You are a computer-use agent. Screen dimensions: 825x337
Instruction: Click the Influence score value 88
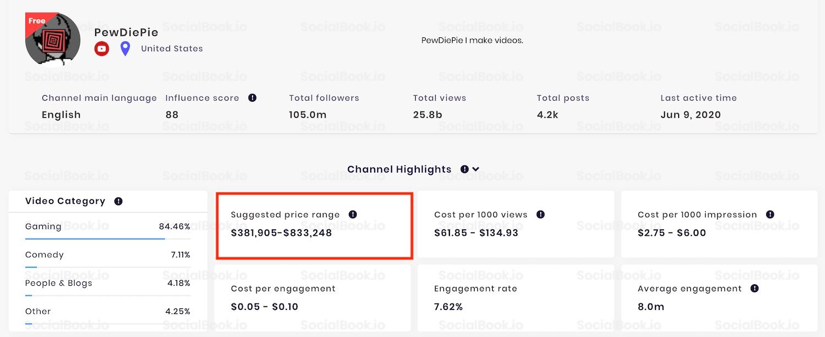pos(172,115)
